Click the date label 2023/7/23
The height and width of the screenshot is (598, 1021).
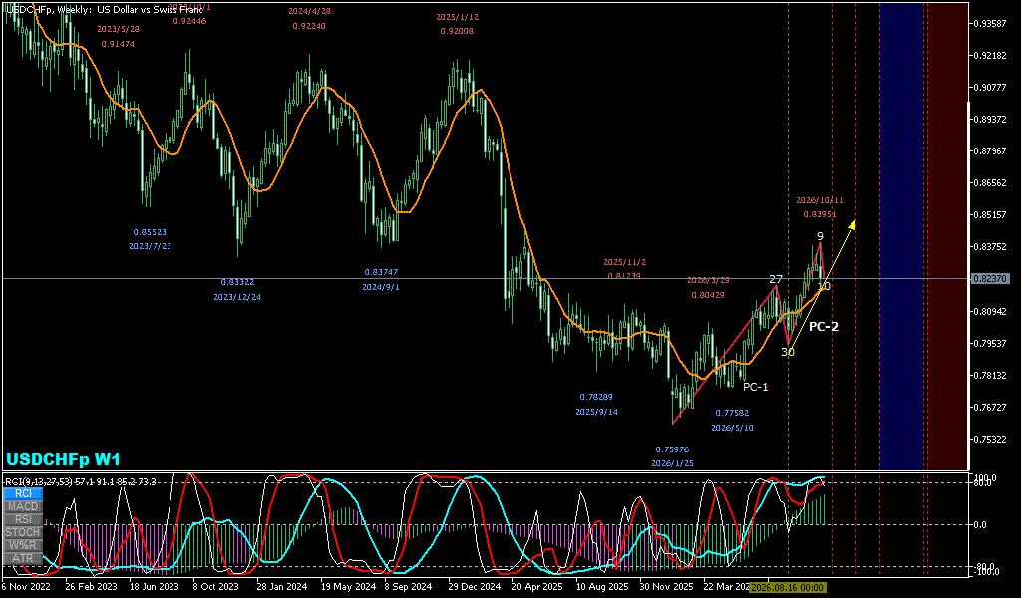click(x=150, y=246)
